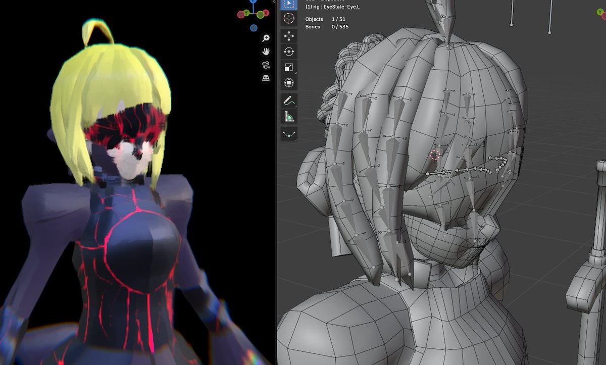Activate the 3D Cursor tool
Viewport: 606px width, 365px height.
pos(289,19)
